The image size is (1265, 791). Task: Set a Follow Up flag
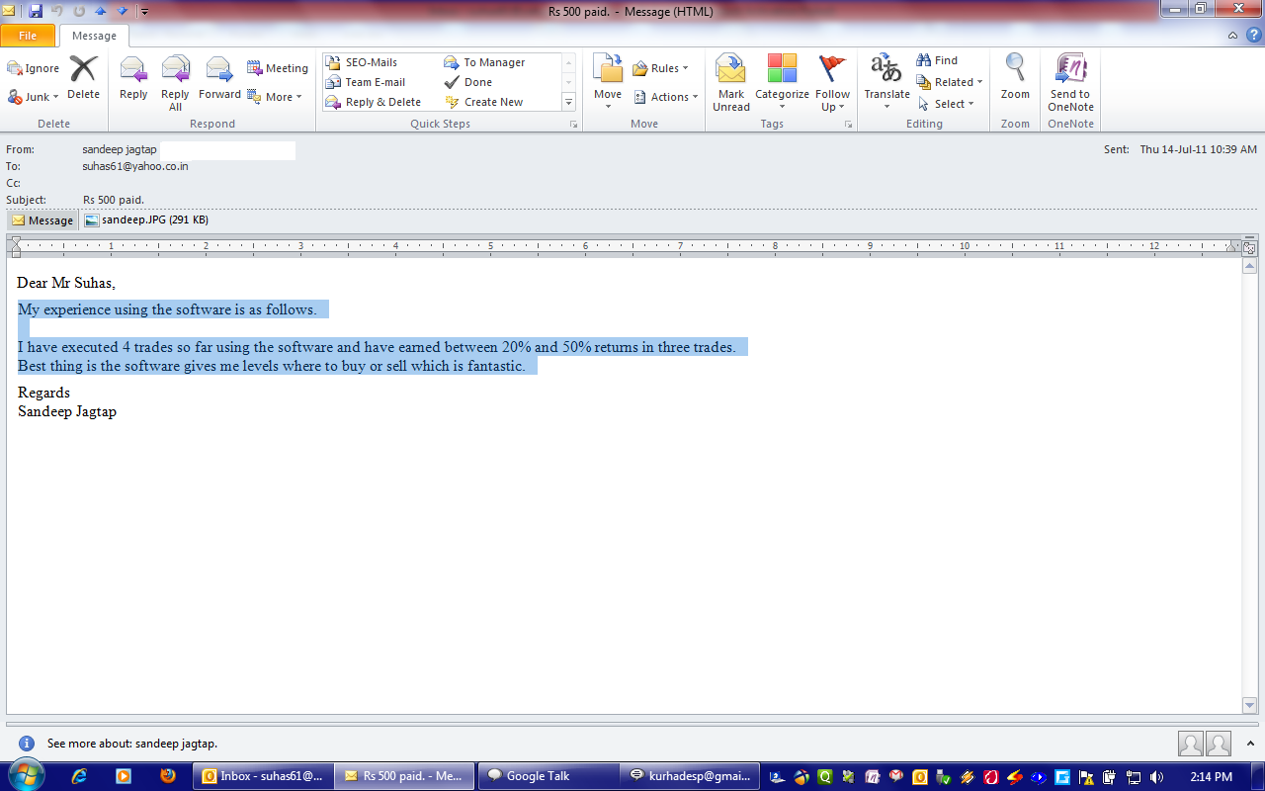832,83
